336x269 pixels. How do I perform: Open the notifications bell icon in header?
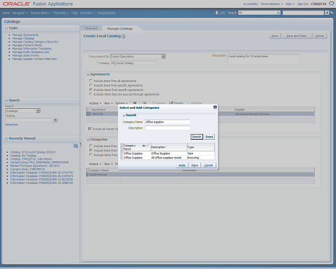217,13
